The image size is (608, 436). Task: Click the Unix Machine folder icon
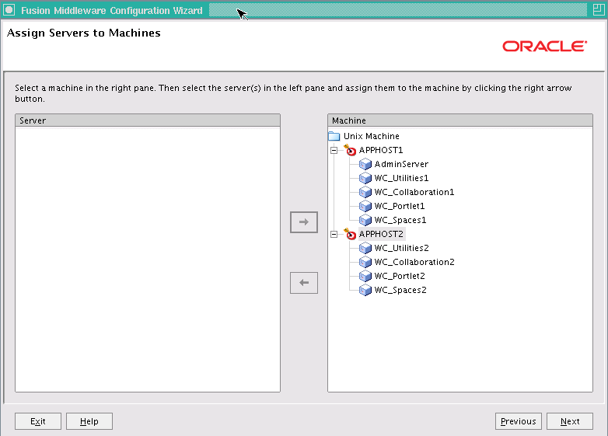point(334,136)
